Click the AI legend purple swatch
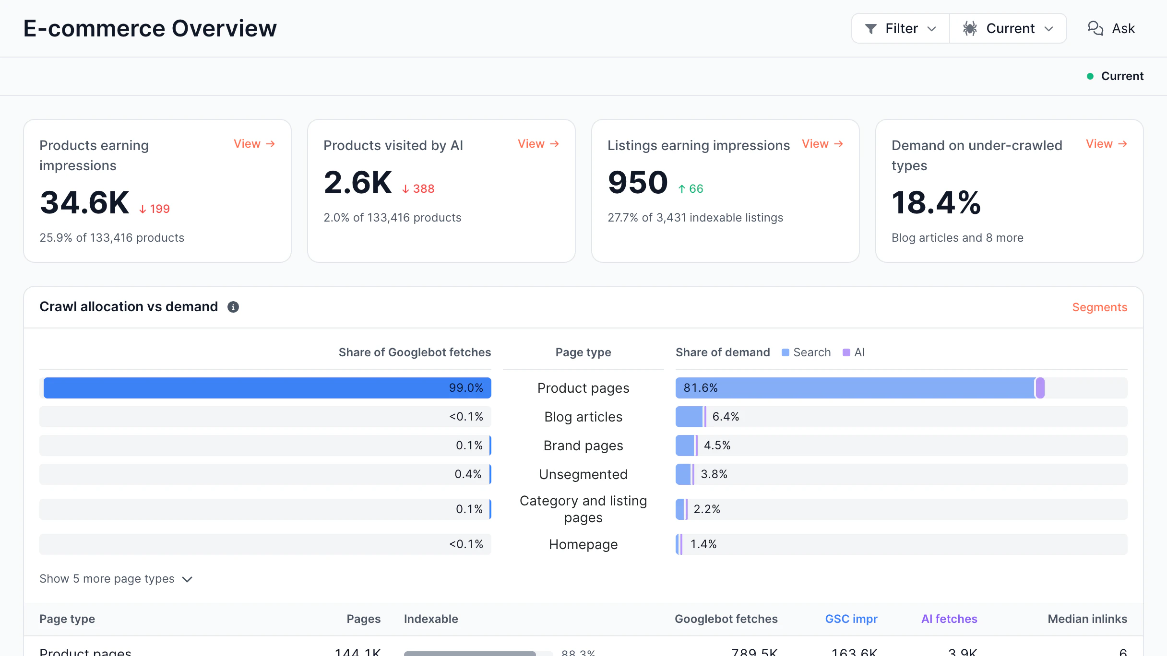 point(846,352)
